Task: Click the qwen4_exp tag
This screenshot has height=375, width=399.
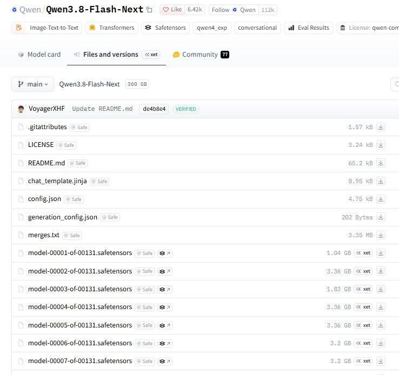Action: tap(212, 28)
